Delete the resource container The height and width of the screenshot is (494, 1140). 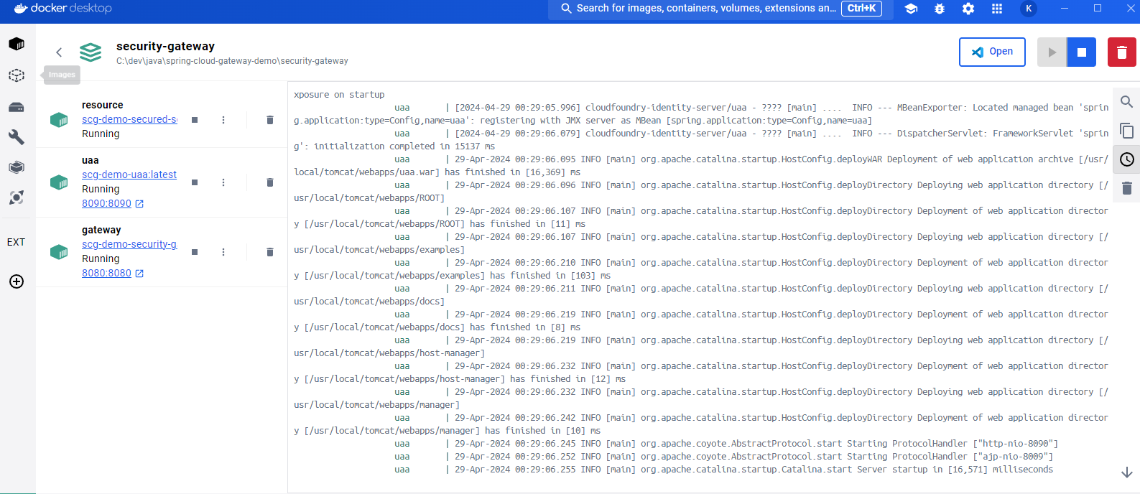270,120
